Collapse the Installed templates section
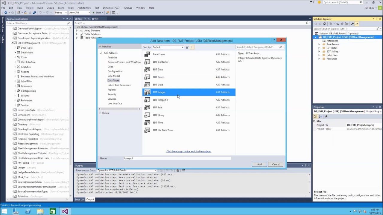This screenshot has height=215, width=383. tap(100, 47)
